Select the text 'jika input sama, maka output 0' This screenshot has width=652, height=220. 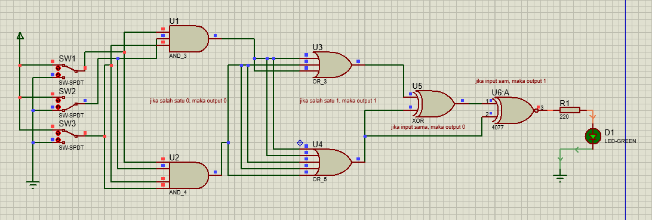[x=428, y=127]
